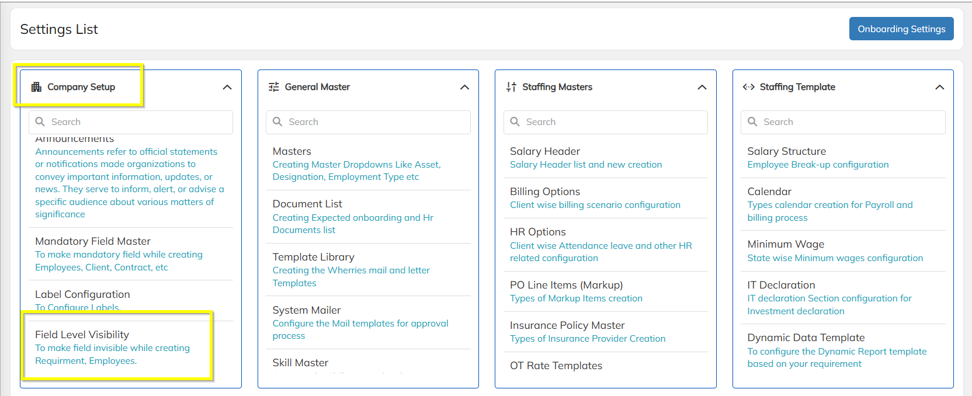Viewport: 972px width, 396px height.
Task: Collapse the Staffing Masters panel
Action: (x=702, y=87)
